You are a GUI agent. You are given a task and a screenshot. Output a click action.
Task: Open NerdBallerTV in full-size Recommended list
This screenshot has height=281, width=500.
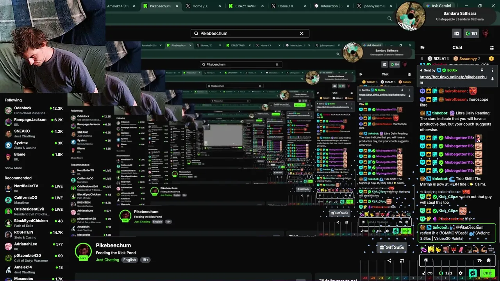(34, 189)
